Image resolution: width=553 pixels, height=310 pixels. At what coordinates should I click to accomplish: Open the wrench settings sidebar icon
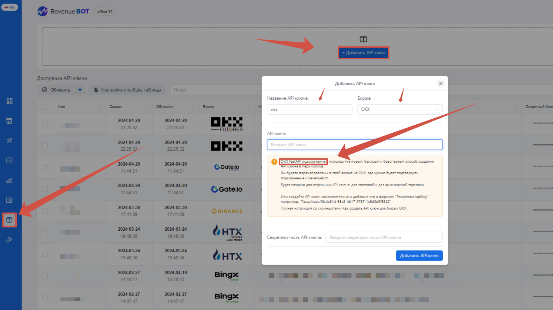click(9, 240)
